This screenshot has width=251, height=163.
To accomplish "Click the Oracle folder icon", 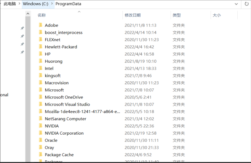I will tap(41, 140).
